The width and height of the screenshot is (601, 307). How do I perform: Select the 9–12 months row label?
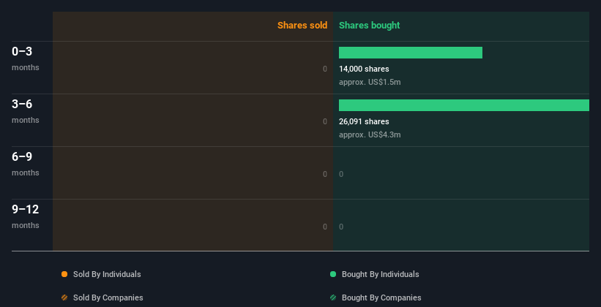pyautogui.click(x=26, y=216)
